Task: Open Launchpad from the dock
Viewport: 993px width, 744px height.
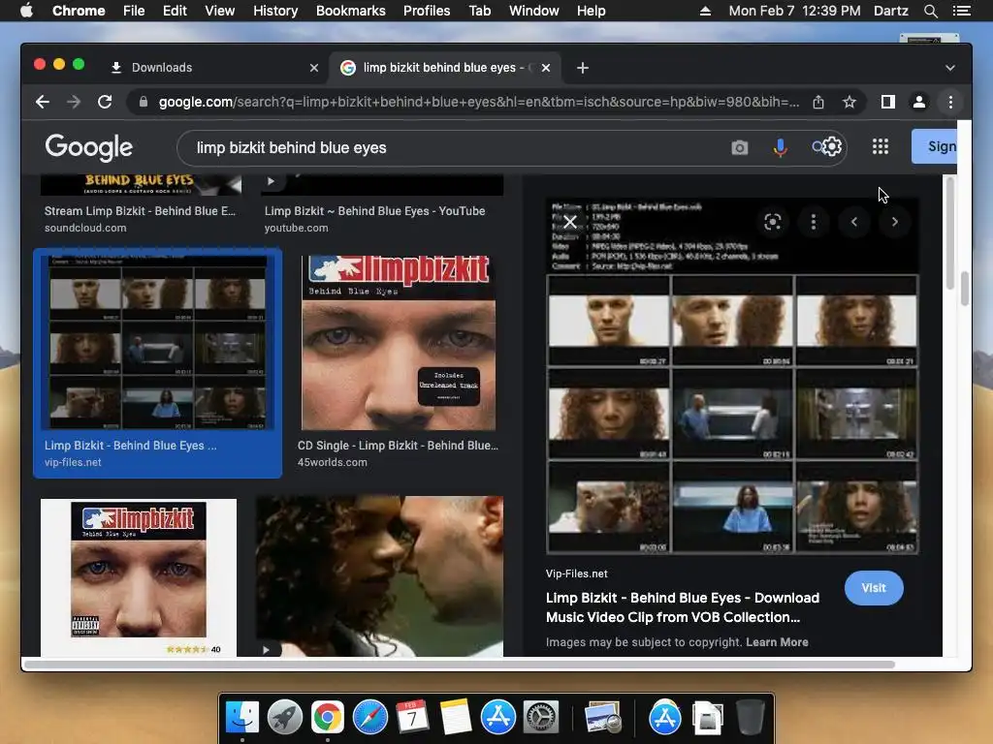Action: pos(285,717)
